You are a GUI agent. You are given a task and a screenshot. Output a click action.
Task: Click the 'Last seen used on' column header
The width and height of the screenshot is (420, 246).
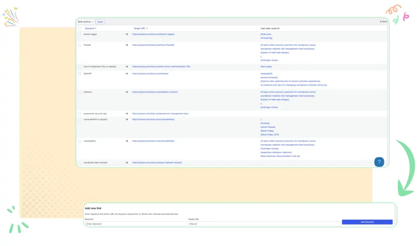[x=270, y=28]
